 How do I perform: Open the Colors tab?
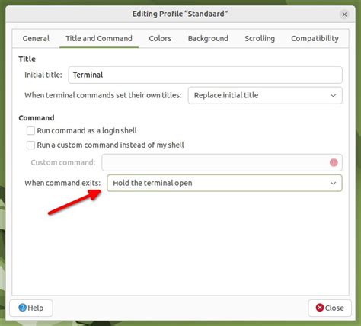tap(160, 38)
